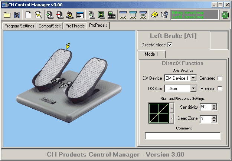Screen dimensions: 232x161
Task: Close the CH Control Manager window
Action: (x=227, y=5)
